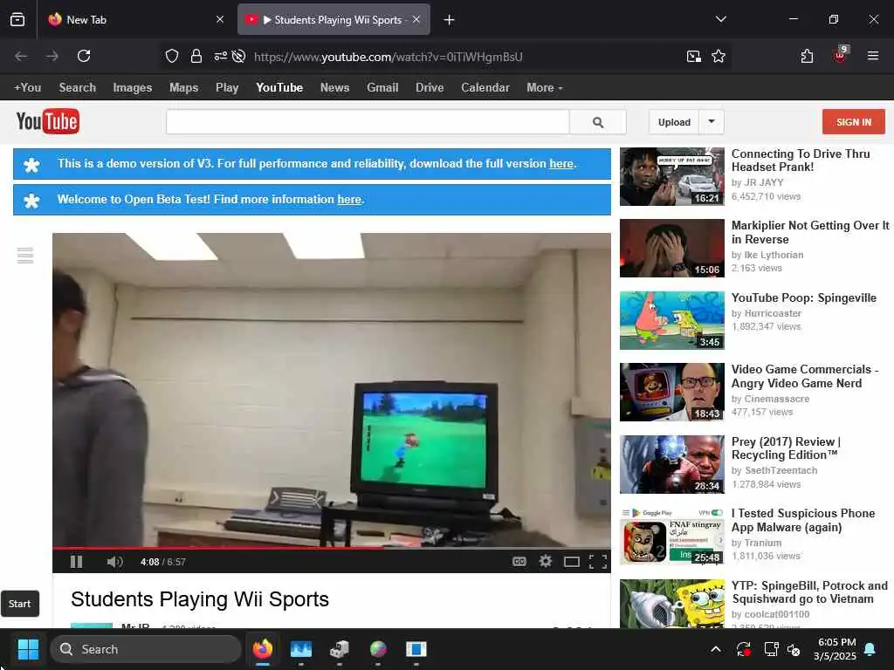Open Calendar from the Google bar

pos(485,88)
